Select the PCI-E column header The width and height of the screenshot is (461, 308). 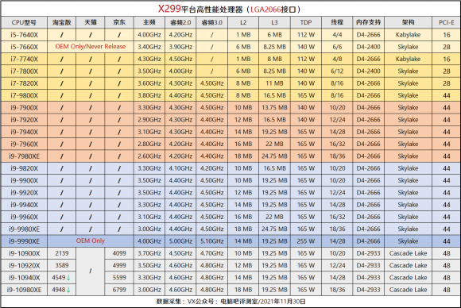[x=447, y=22]
